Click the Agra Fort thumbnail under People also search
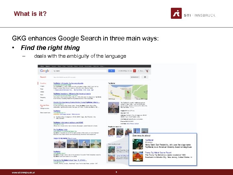 [111, 132]
